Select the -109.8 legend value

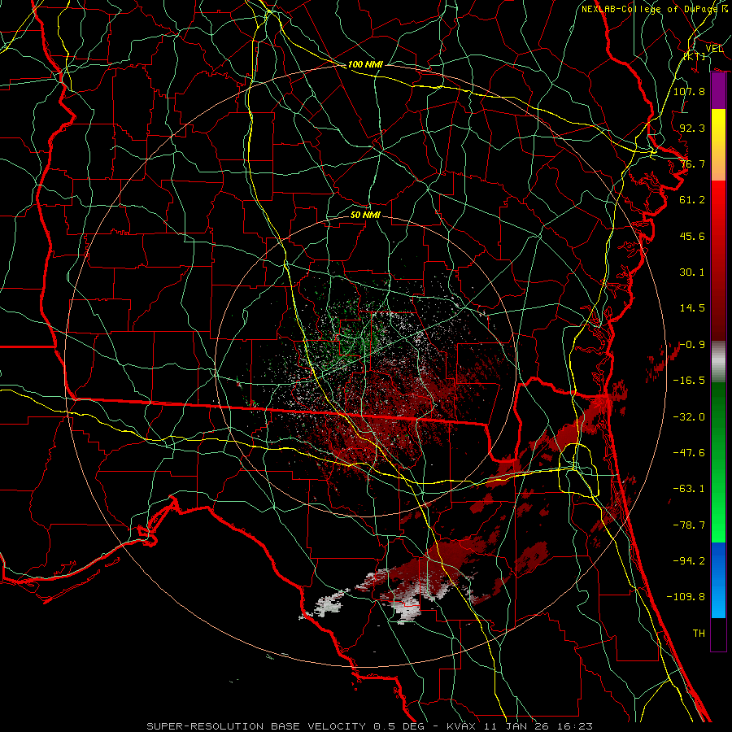coord(686,597)
